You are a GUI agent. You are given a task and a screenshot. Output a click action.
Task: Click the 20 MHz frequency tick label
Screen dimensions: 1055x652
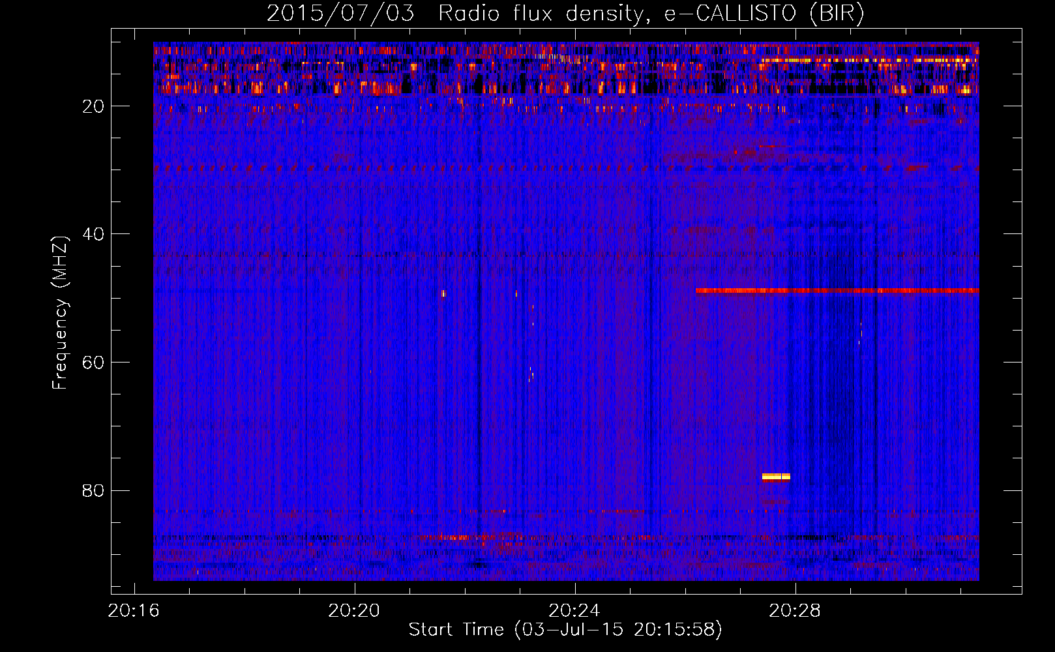coord(94,106)
